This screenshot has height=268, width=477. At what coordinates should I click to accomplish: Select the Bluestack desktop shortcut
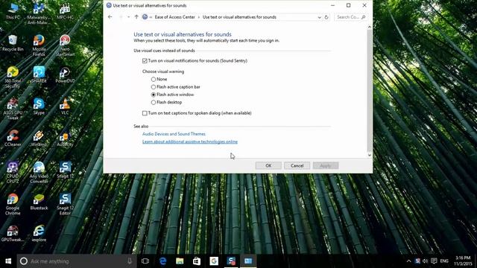pos(39,202)
